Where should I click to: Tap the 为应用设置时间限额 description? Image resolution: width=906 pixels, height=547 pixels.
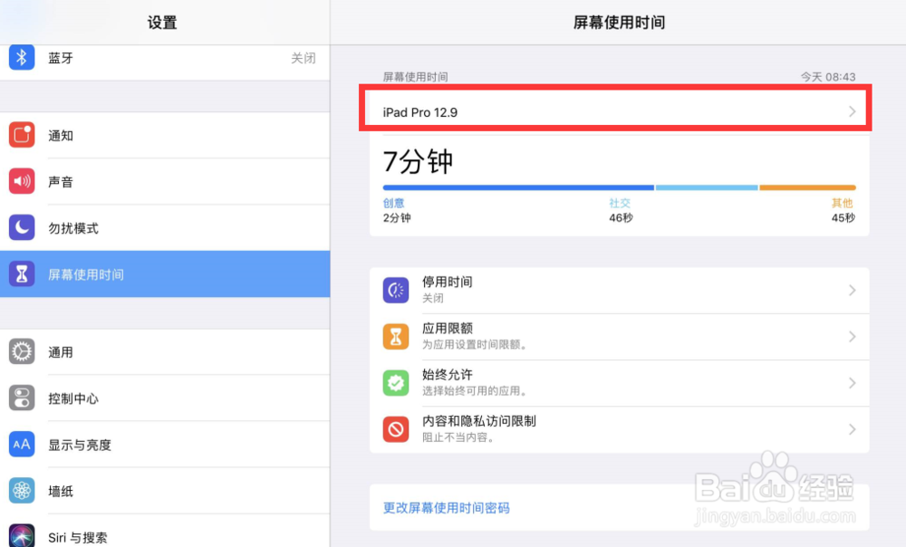click(475, 345)
